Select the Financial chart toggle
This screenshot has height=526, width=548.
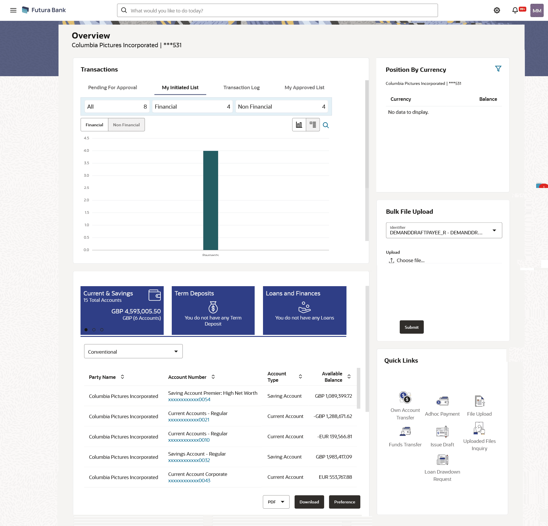(94, 125)
